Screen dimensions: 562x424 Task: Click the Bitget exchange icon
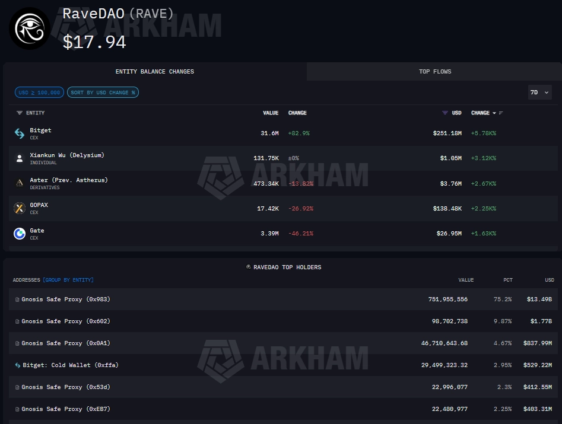point(20,133)
